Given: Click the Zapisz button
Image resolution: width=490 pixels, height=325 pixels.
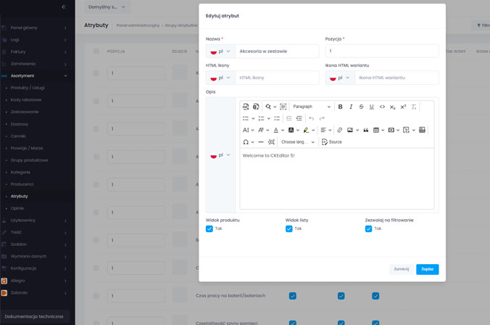Looking at the screenshot, I should [x=427, y=269].
